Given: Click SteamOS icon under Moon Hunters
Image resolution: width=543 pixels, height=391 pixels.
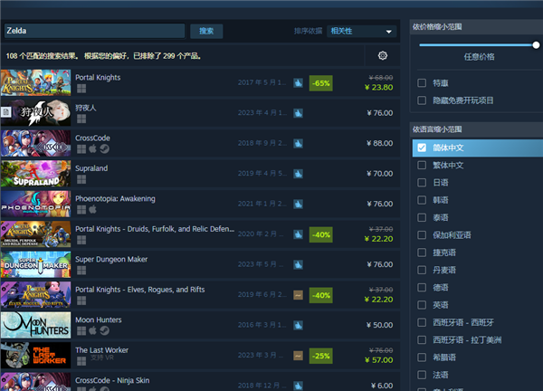Looking at the screenshot, I should point(105,330).
